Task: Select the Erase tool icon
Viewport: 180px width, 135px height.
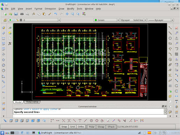Action: click(177, 28)
